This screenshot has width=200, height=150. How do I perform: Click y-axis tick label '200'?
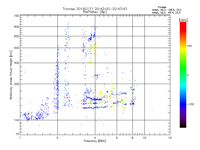point(16,84)
